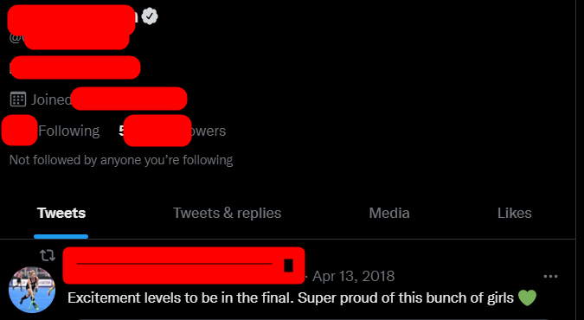Click the retweet arrows icon above the tweet
This screenshot has height=320, width=584.
[48, 255]
